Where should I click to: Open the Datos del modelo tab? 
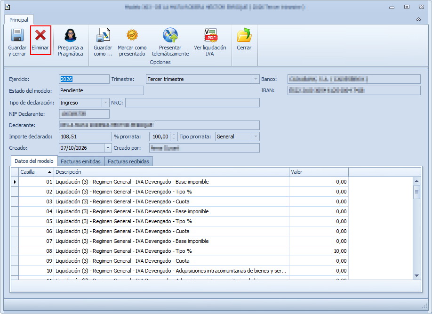point(34,161)
